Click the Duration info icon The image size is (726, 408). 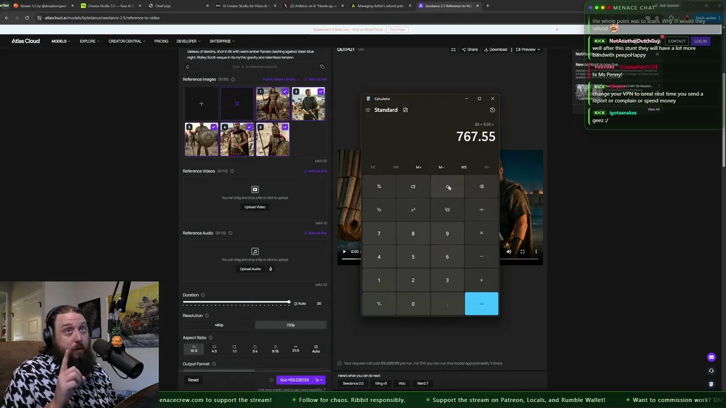pyautogui.click(x=203, y=295)
